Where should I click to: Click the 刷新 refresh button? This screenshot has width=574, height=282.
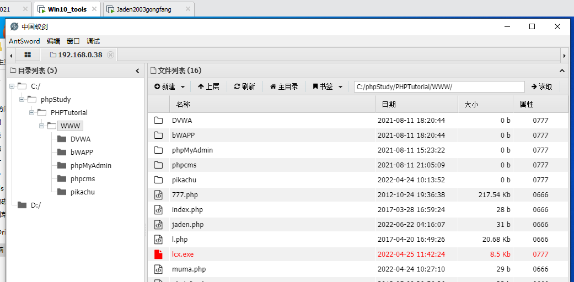click(244, 86)
